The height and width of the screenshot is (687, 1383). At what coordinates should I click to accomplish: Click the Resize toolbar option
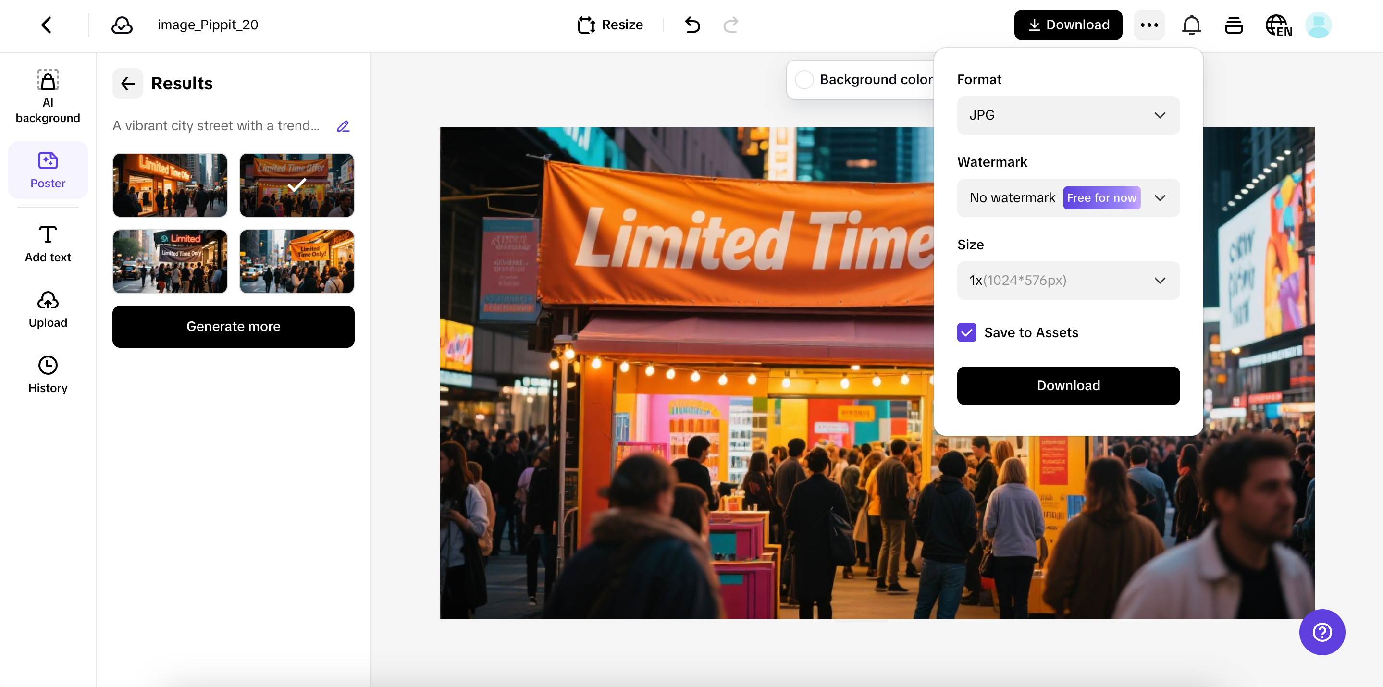tap(610, 25)
